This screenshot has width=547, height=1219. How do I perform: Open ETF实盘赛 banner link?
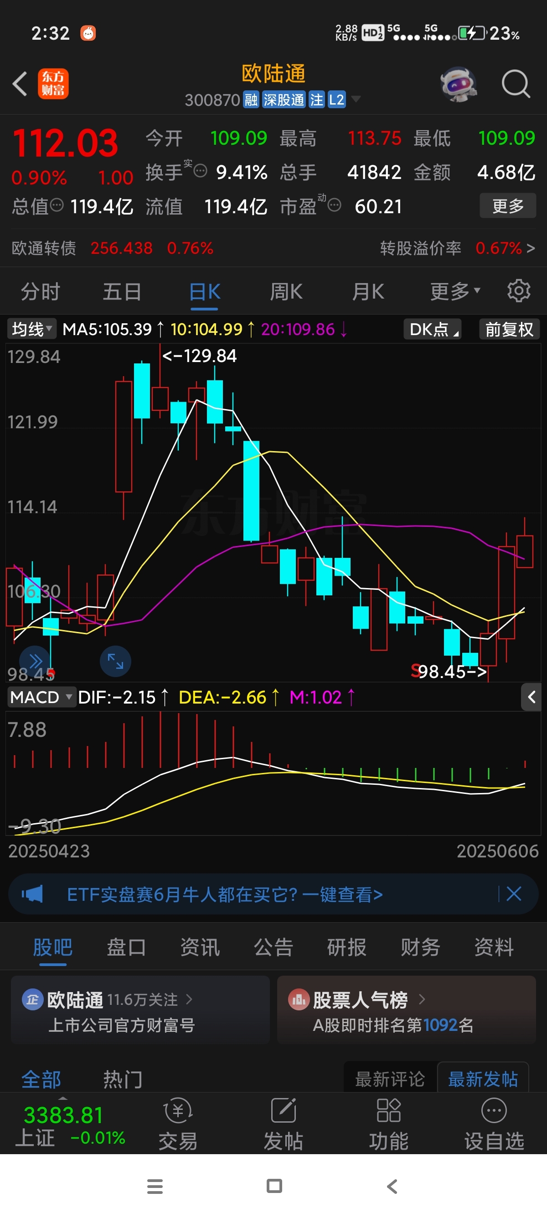225,894
